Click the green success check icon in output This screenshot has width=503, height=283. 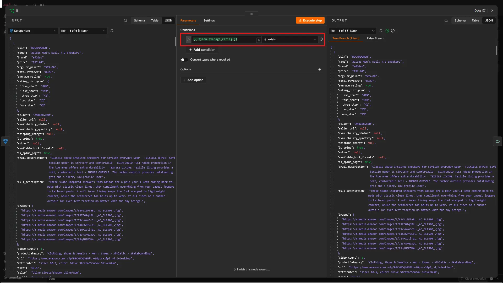point(387,31)
